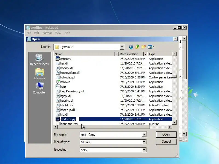Click the Notepad scroll-down arrow
The width and height of the screenshot is (219, 164).
click(185, 134)
